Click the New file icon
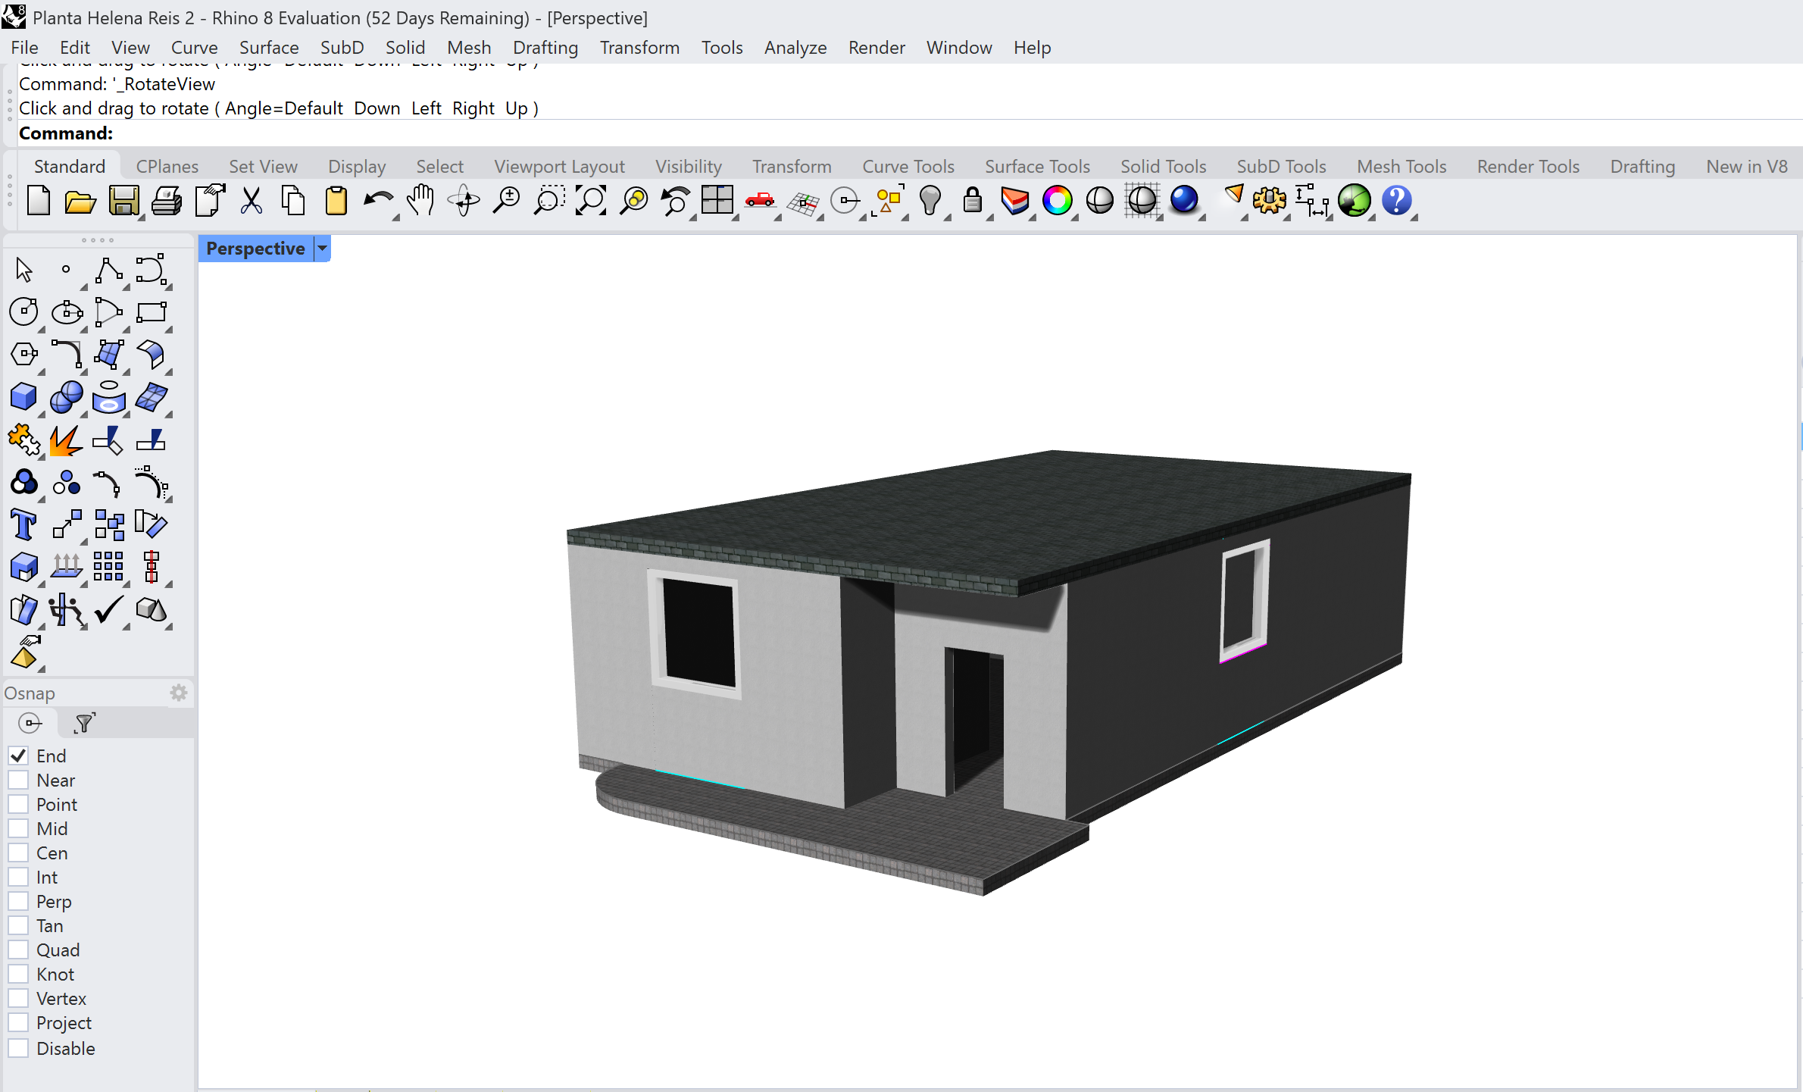 point(38,202)
